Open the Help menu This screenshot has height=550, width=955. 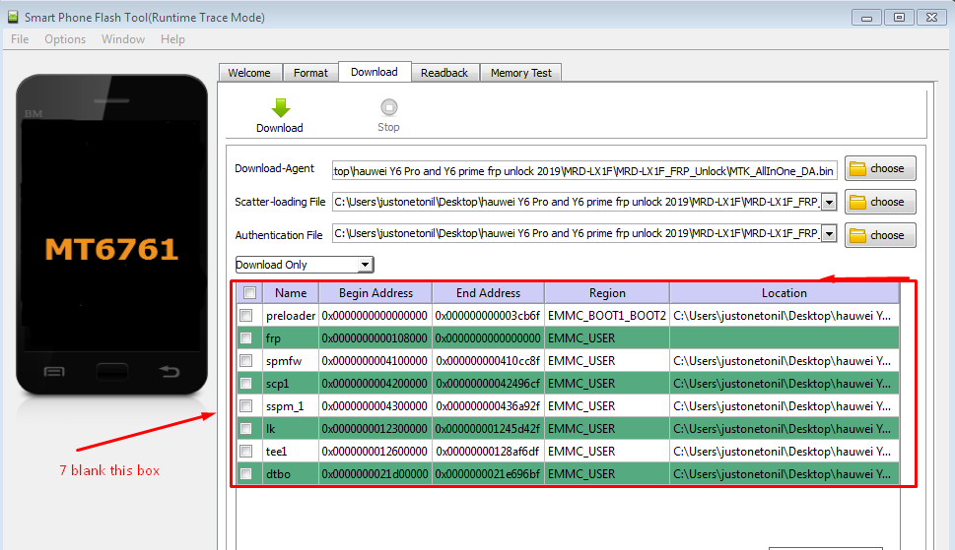(172, 39)
